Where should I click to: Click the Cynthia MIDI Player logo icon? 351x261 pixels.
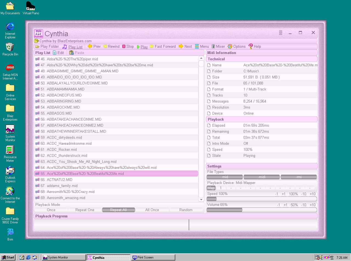tap(39, 34)
